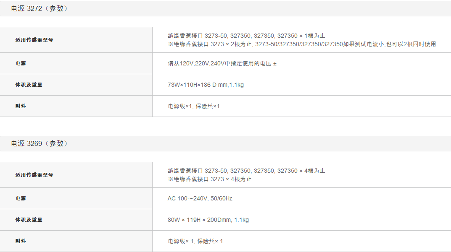Click the ※ note 绝缘香蕉接口 3273 × 4根为止
Viewport: 451px width, 252px height.
209,179
